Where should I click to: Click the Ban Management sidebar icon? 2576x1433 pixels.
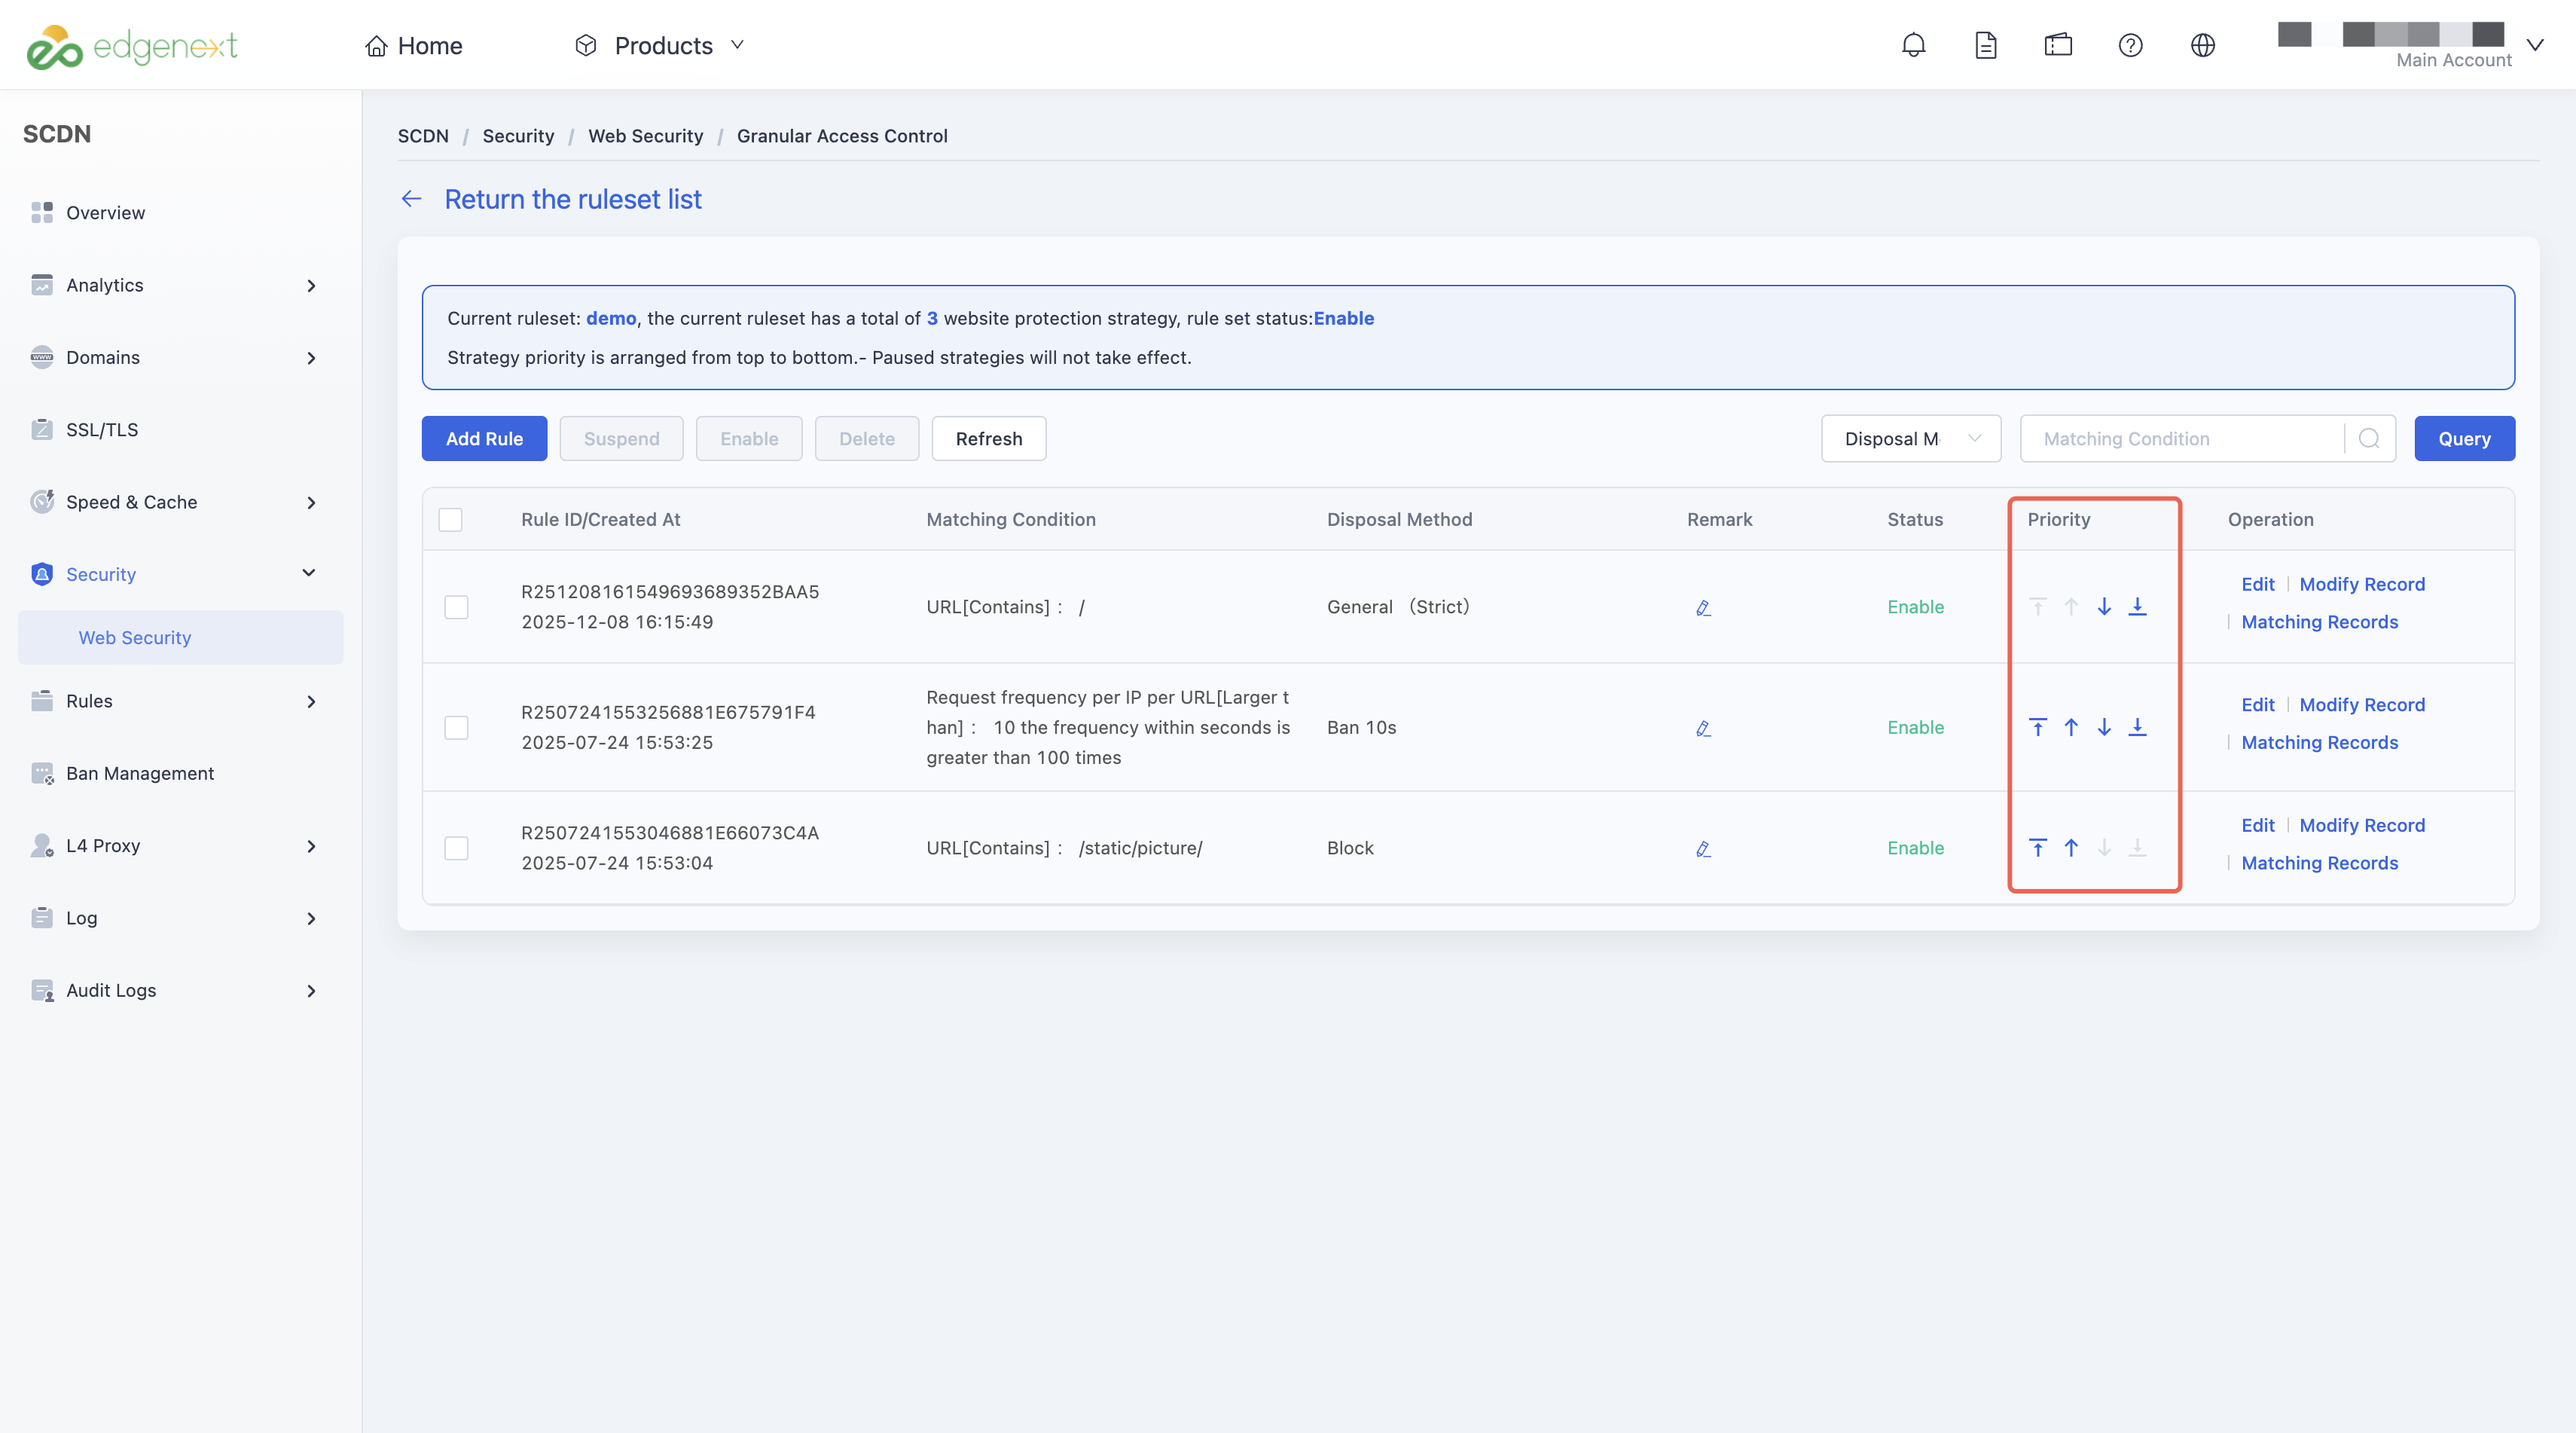(x=42, y=773)
